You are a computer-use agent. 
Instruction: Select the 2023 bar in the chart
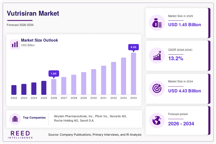[x=24, y=89]
